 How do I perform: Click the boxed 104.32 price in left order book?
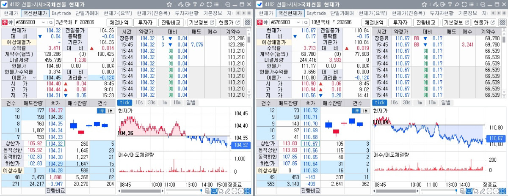pos(55,143)
